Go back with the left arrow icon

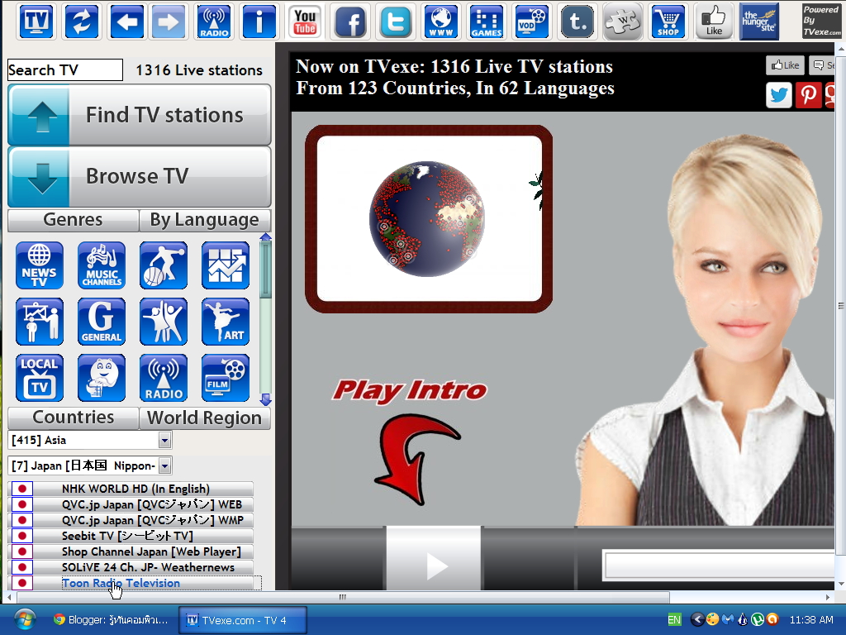pos(126,21)
